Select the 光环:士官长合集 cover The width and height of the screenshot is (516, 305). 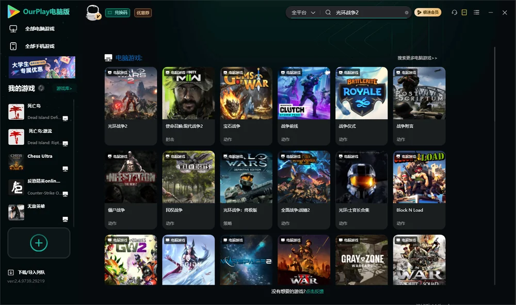pos(362,177)
